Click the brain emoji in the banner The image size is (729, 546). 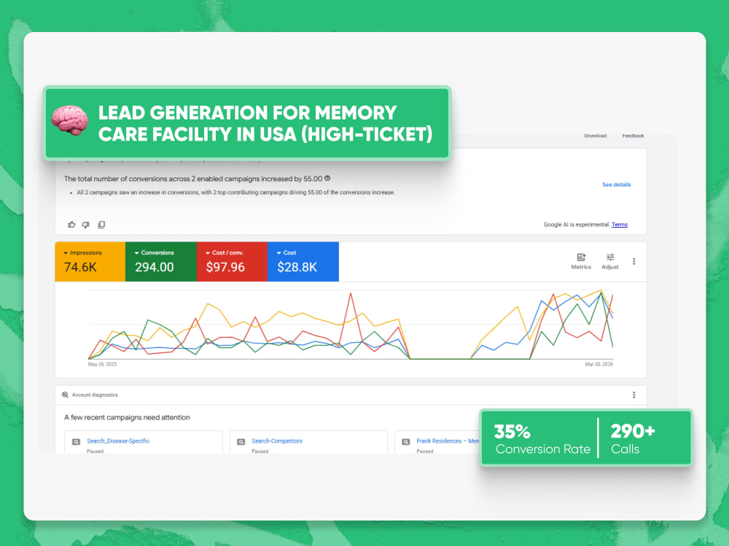(69, 120)
